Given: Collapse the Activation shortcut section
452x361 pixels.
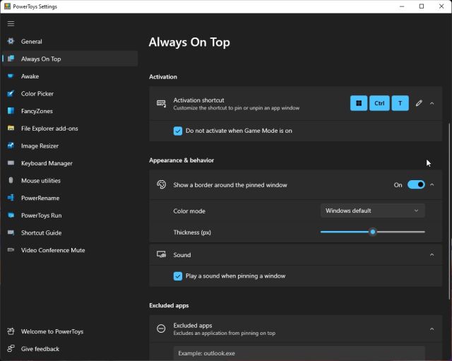Looking at the screenshot, I should (432, 103).
